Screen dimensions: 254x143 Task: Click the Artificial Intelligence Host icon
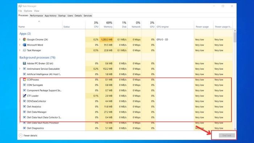pyautogui.click(x=24, y=74)
